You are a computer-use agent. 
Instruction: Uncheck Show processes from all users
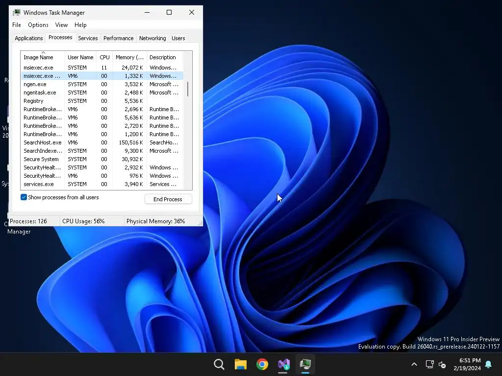[24, 197]
